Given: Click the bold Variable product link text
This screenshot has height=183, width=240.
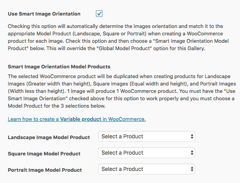Looking at the screenshot, I should [81, 119].
